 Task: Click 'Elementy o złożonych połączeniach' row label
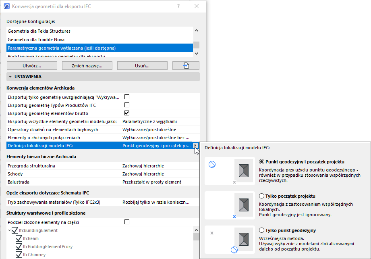point(44,138)
